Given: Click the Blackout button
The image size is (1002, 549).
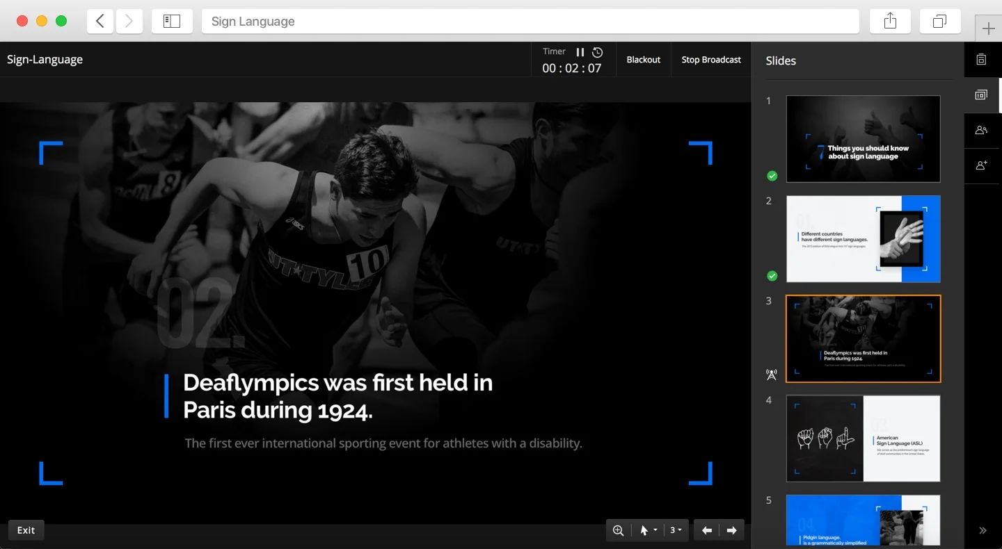Looking at the screenshot, I should 643,60.
